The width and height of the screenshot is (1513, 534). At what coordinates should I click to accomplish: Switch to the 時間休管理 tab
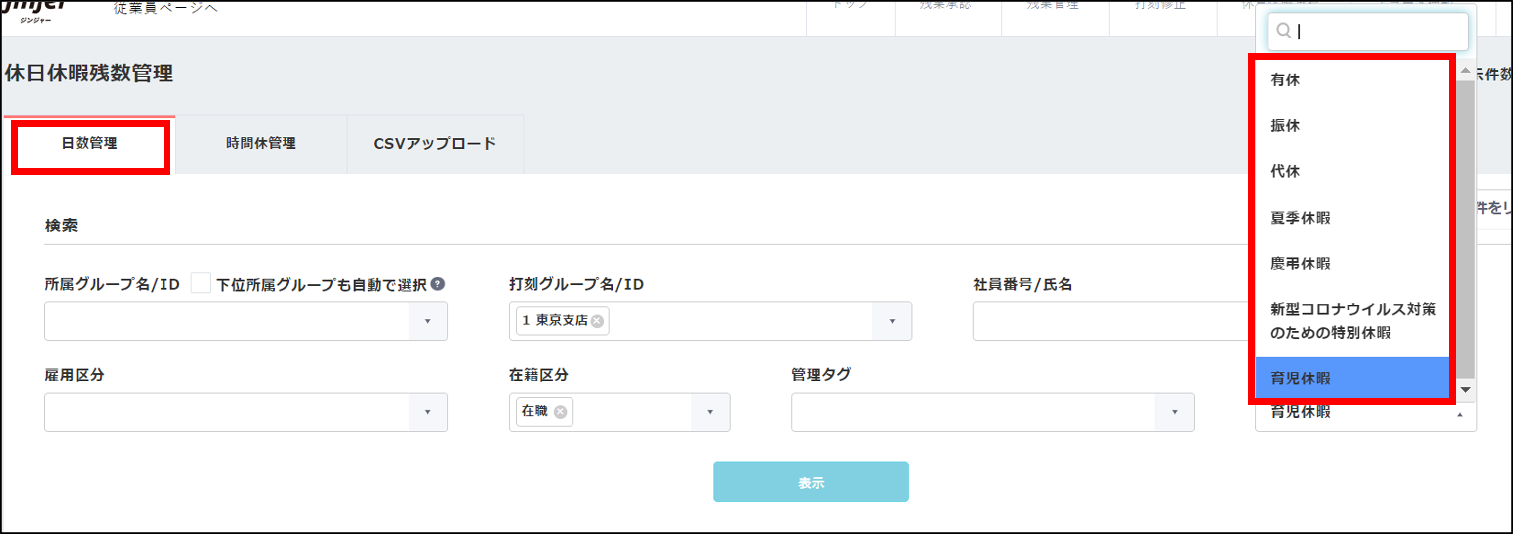261,143
